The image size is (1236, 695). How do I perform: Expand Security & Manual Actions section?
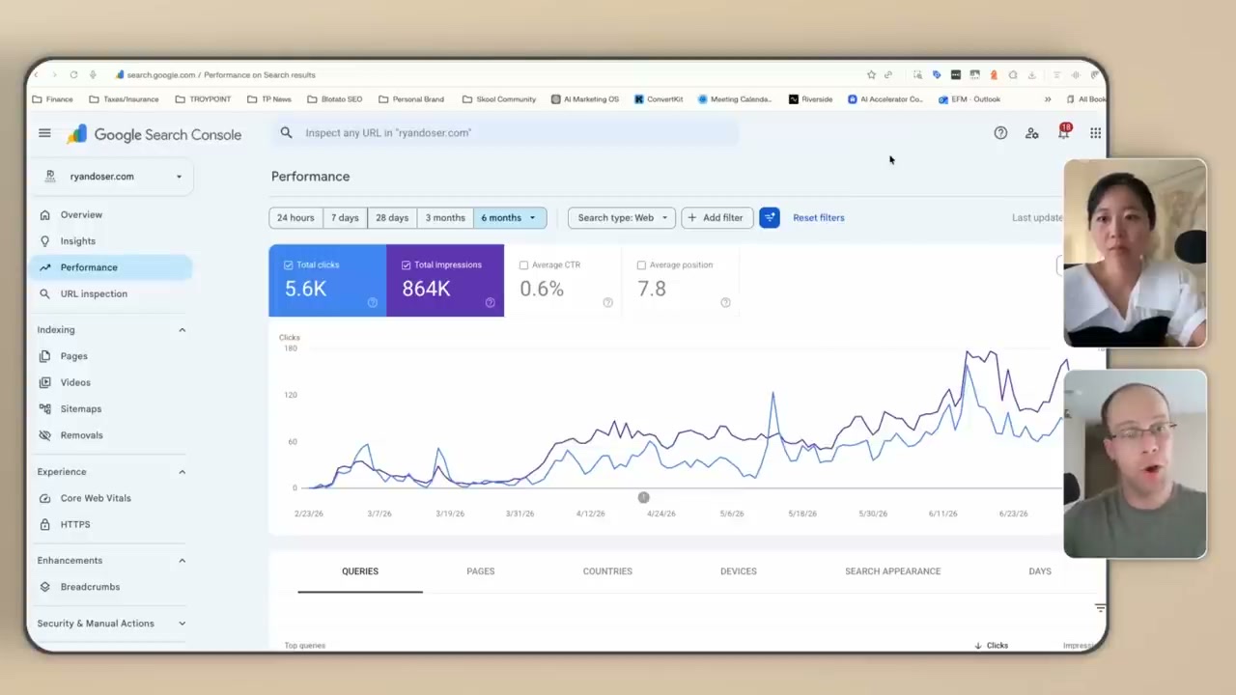[182, 624]
